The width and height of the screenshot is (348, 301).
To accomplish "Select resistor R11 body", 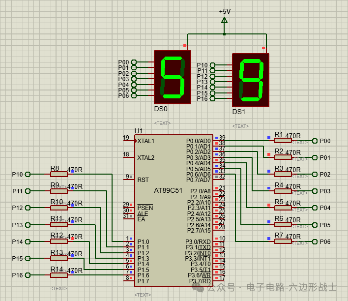I will tap(59, 225).
